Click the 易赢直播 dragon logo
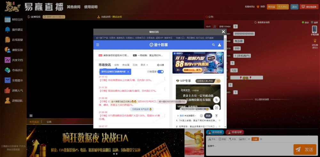 point(13,6)
